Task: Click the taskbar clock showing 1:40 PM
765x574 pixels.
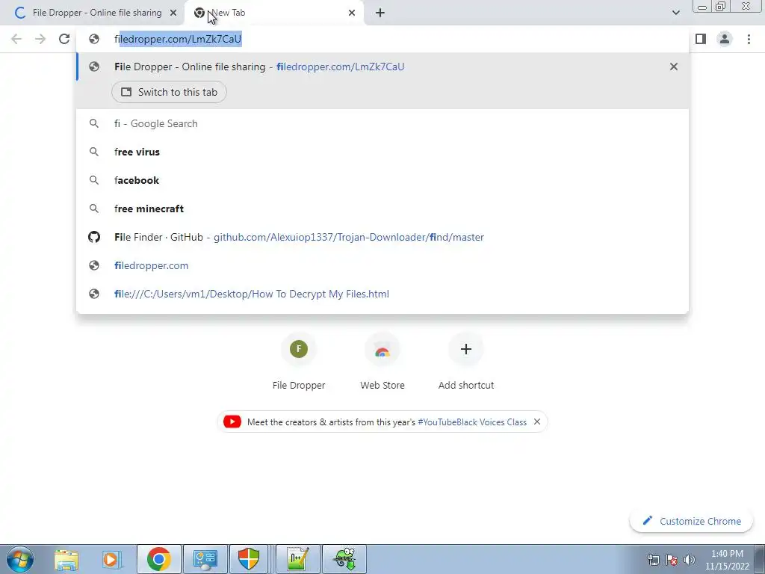Action: pyautogui.click(x=727, y=560)
